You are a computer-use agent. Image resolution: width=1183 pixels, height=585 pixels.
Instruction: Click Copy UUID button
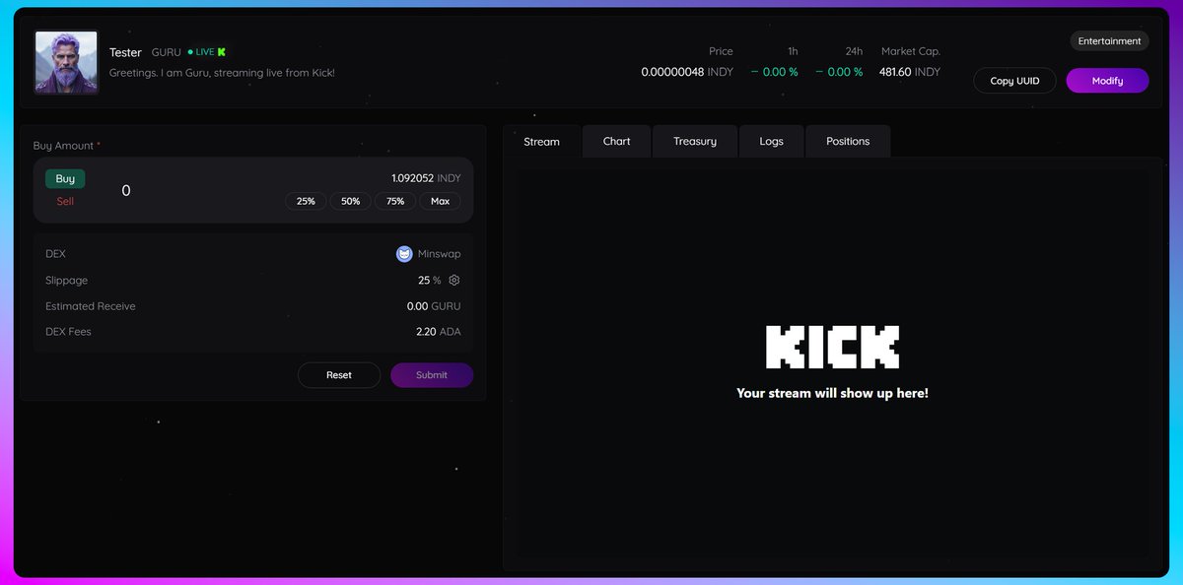pyautogui.click(x=1014, y=81)
